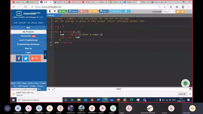Screen dimensions: 203x114
Task: Click the orange plus 74K share button
Action: pos(35,58)
